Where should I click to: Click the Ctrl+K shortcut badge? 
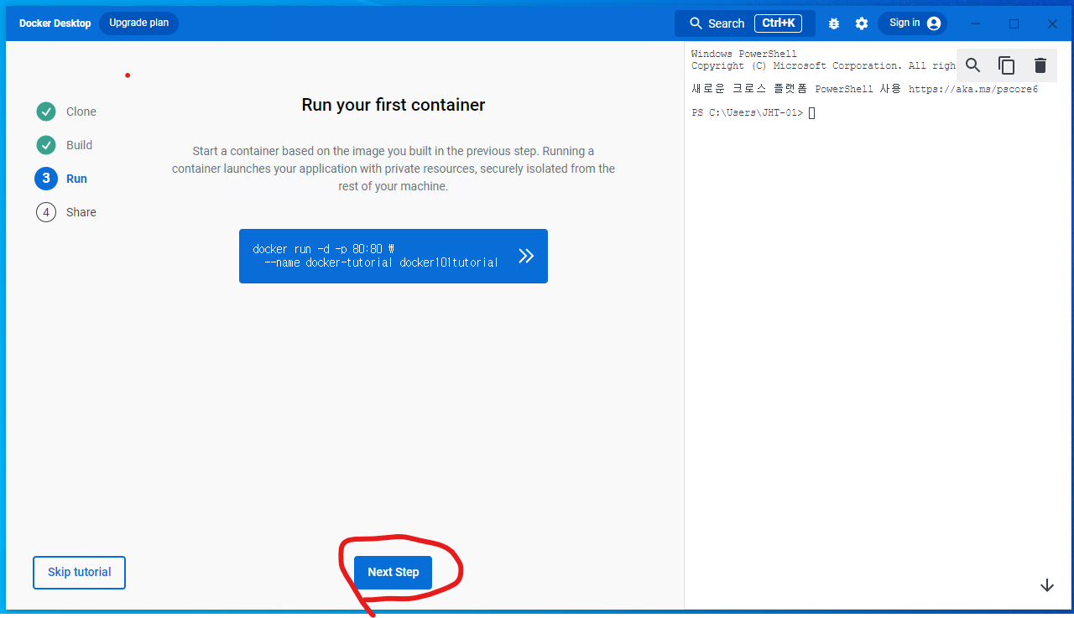tap(778, 23)
